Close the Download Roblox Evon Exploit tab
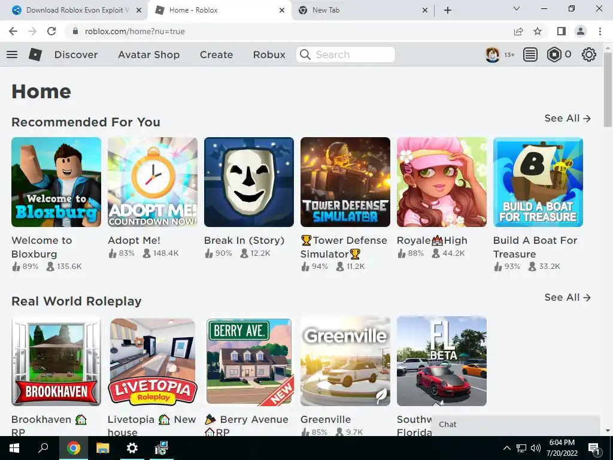Image resolution: width=613 pixels, height=460 pixels. [139, 10]
